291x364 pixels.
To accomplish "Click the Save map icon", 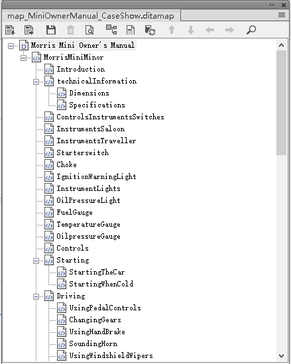I will (x=51, y=30).
